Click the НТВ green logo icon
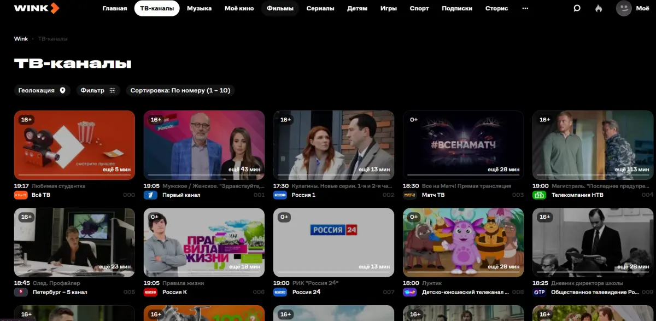Viewport: 656px width, 321px height. coord(540,195)
